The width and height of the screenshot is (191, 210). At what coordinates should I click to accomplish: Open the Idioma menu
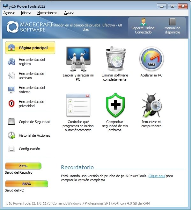(26, 13)
